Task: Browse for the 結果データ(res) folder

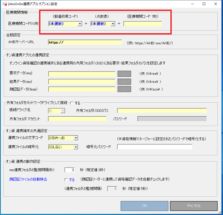Action: tap(124, 82)
